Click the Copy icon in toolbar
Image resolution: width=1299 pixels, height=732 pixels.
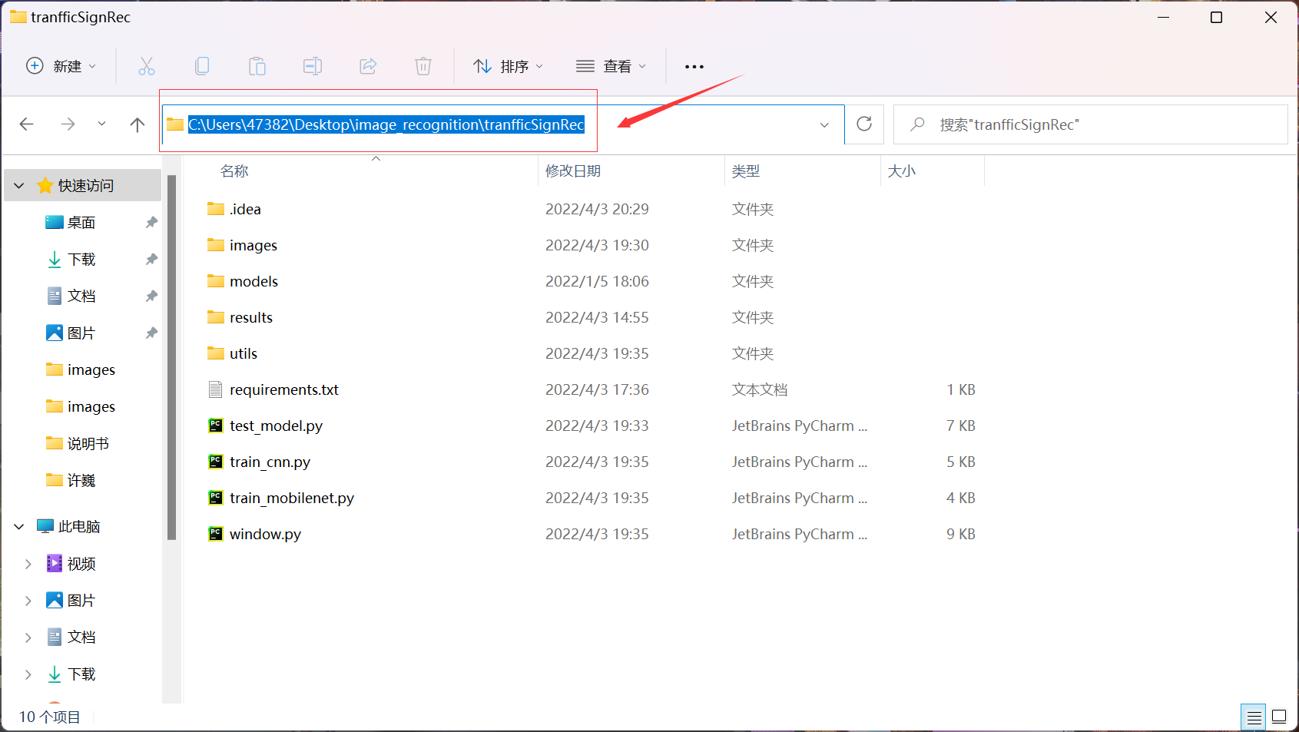[x=202, y=66]
